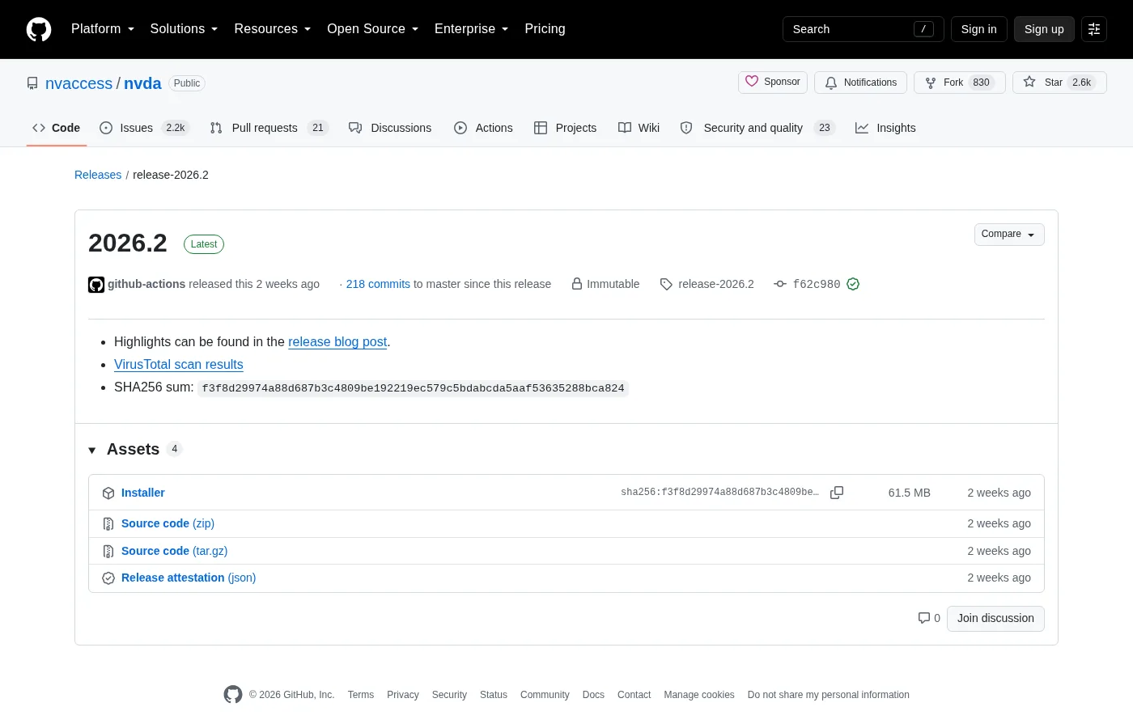Open the Insights tab
Viewport: 1133px width, 728px height.
885,128
